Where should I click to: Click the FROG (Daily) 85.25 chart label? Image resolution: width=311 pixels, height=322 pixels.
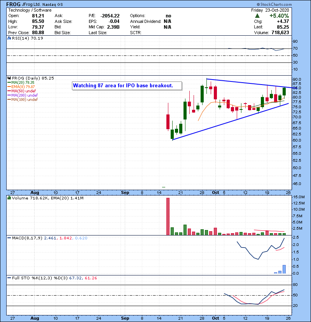click(x=33, y=78)
